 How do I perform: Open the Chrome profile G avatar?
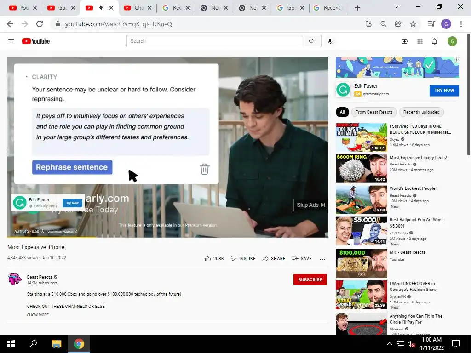pyautogui.click(x=446, y=24)
